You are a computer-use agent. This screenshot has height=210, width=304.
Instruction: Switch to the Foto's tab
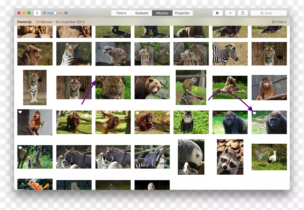coord(121,13)
